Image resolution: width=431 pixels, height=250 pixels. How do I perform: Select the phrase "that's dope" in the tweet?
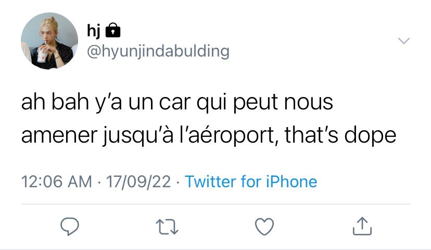click(340, 135)
